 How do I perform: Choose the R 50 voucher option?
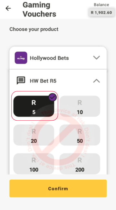coord(80,135)
